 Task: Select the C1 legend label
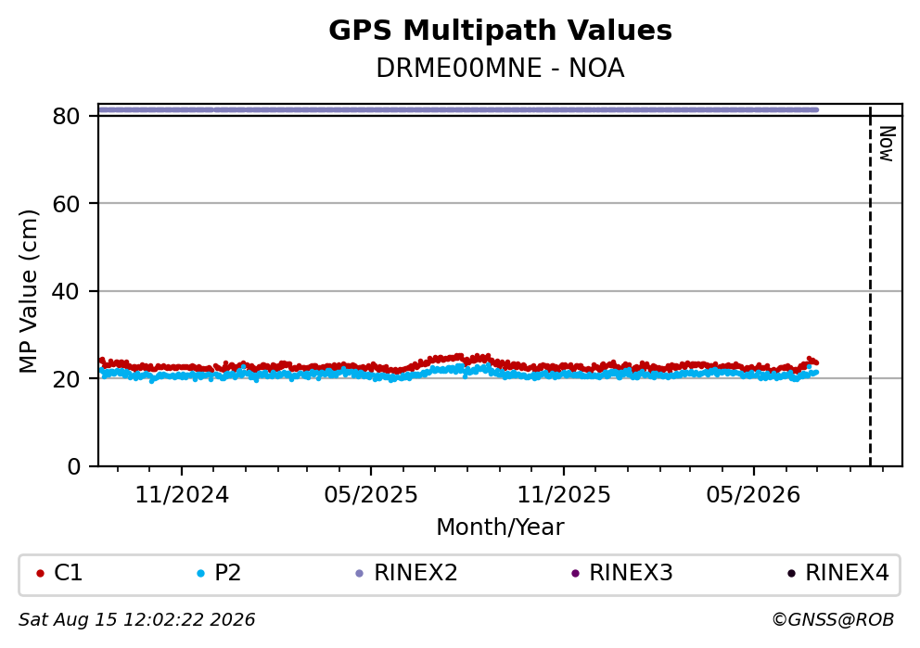(68, 573)
